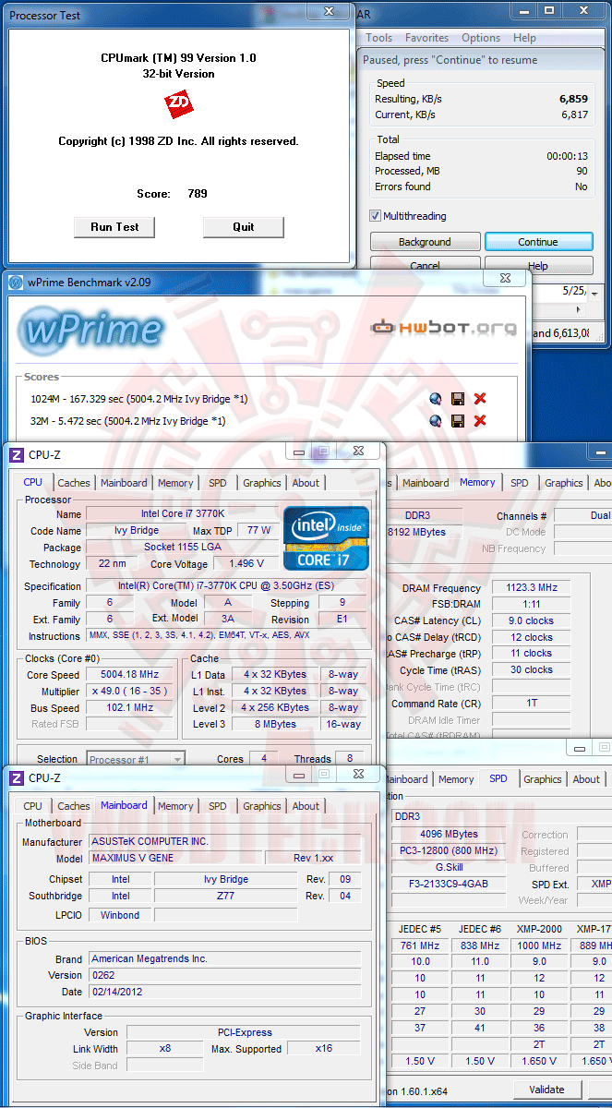This screenshot has width=612, height=1108.
Task: Click the Southbridge value 'Z77'
Action: point(226,896)
